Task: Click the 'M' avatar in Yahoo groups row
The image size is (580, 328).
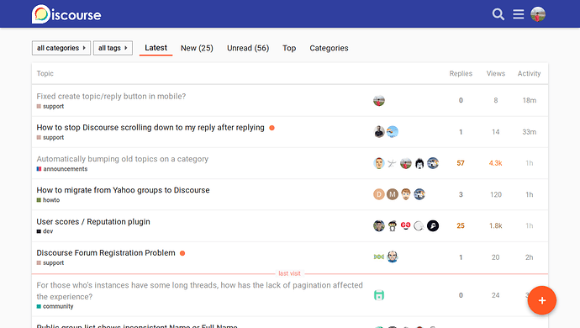Action: click(393, 194)
